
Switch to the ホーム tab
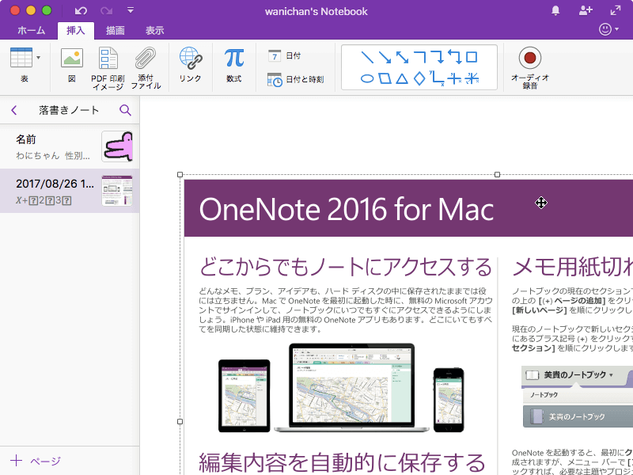pyautogui.click(x=32, y=30)
